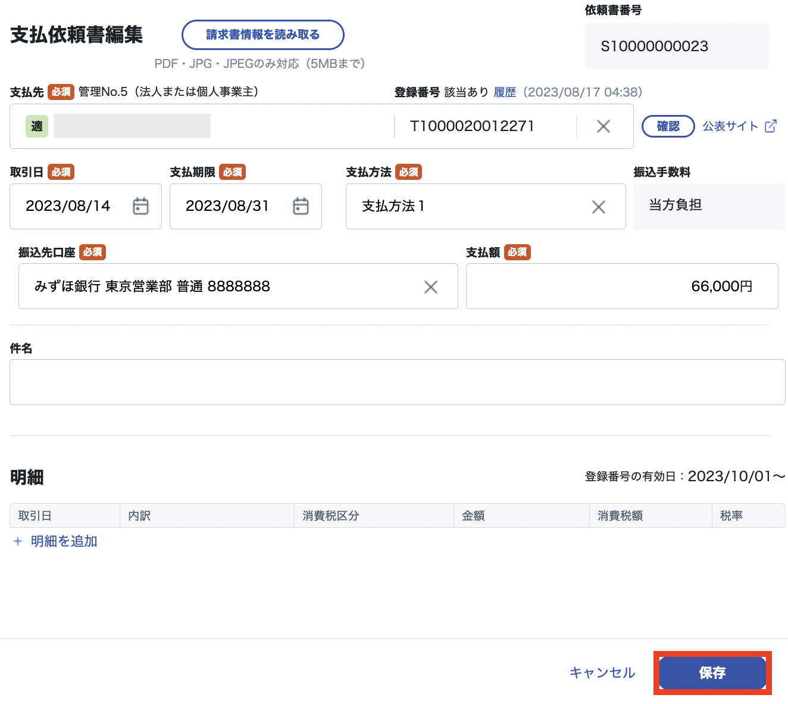Click the 2023/08/31 支払期限 field
The height and width of the screenshot is (704, 788).
pos(229,206)
